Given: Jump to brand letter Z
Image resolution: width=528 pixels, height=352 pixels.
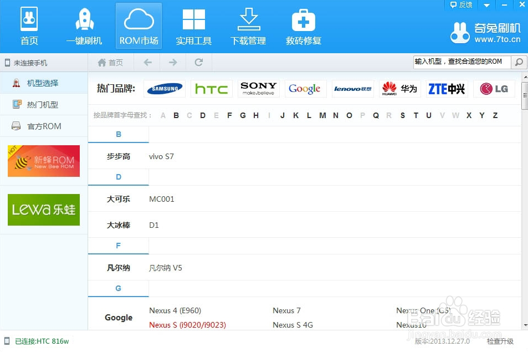Looking at the screenshot, I should tap(495, 115).
